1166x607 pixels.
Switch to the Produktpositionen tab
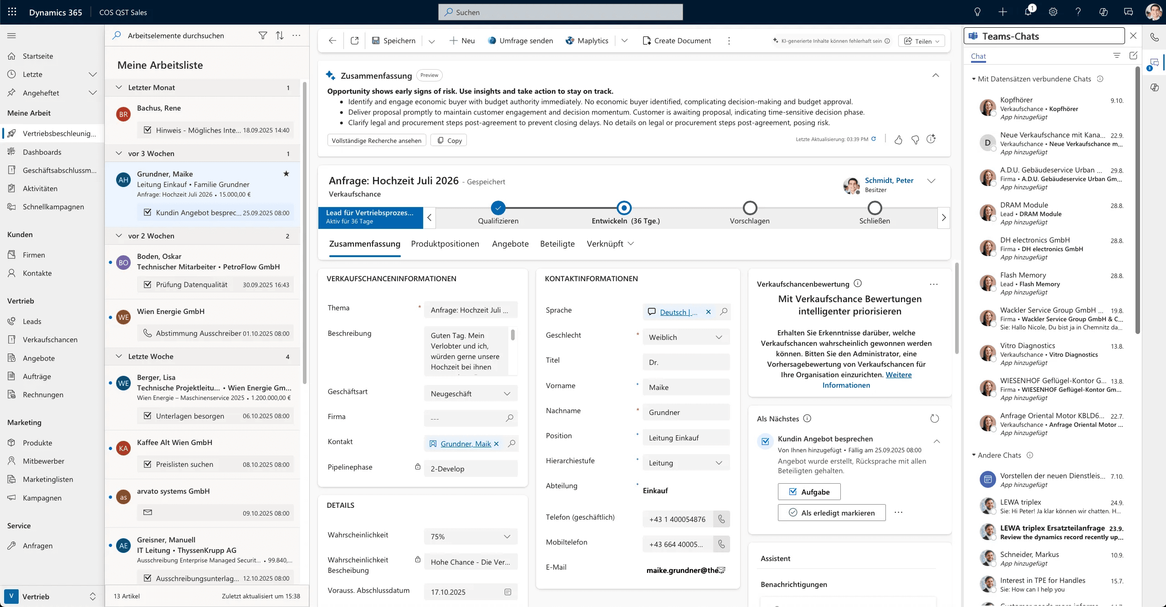(445, 244)
